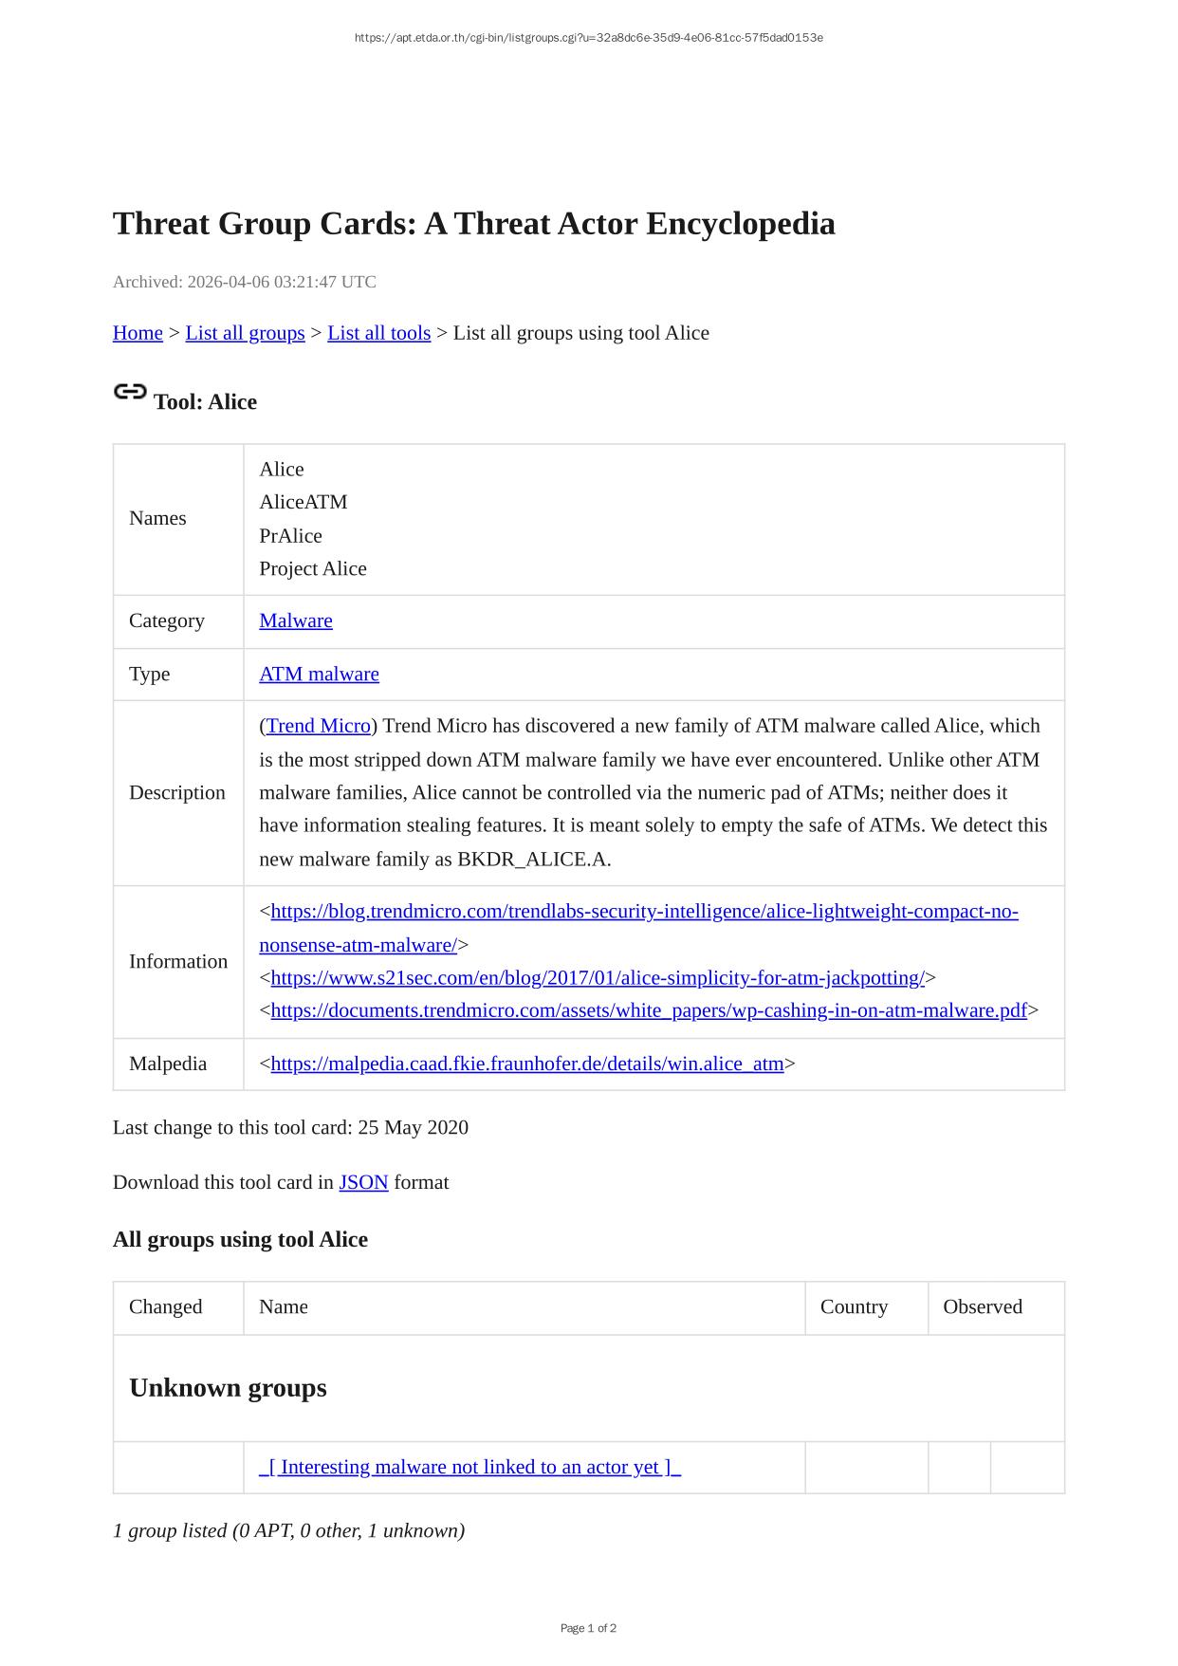Open the blog.trendmicro.com Alice article link
This screenshot has height=1666, width=1178.
tap(644, 912)
